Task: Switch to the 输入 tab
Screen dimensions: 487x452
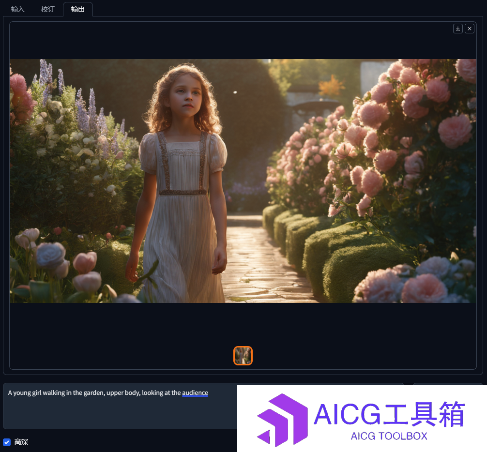Action: [18, 9]
